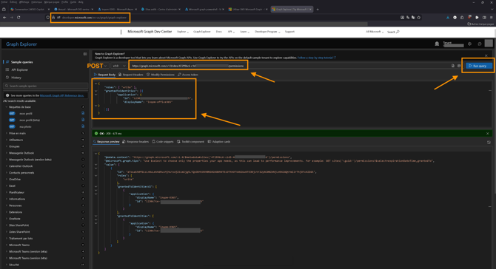Click the Graph request URL field

pos(188,66)
